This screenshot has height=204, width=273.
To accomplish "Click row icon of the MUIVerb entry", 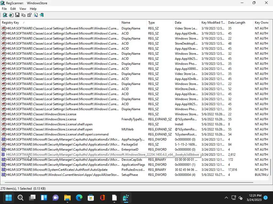I will point(3,129).
